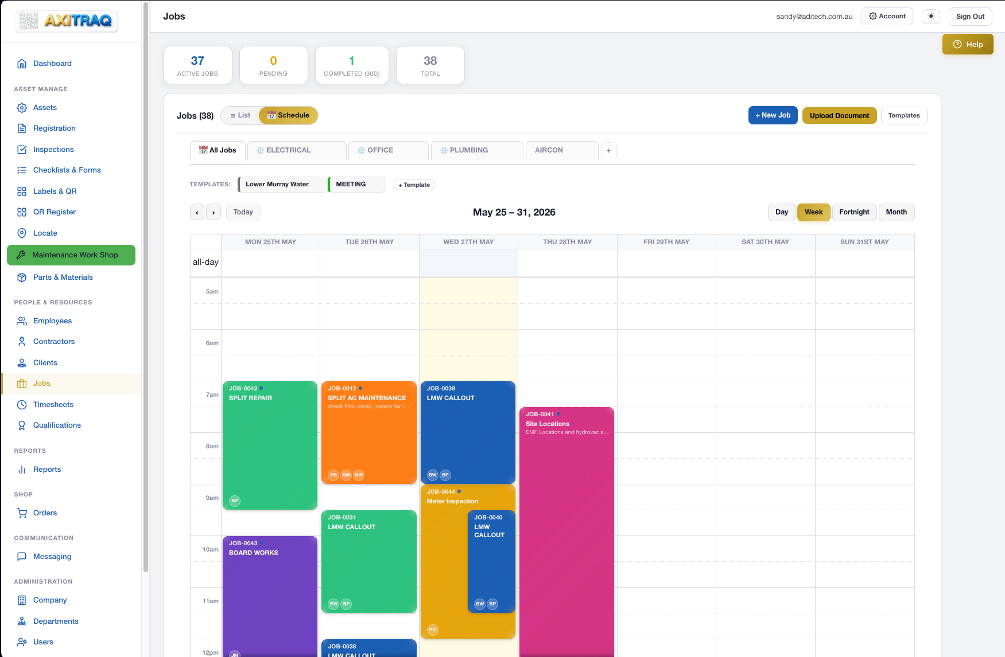Click the AXITRAQ logo

click(67, 21)
